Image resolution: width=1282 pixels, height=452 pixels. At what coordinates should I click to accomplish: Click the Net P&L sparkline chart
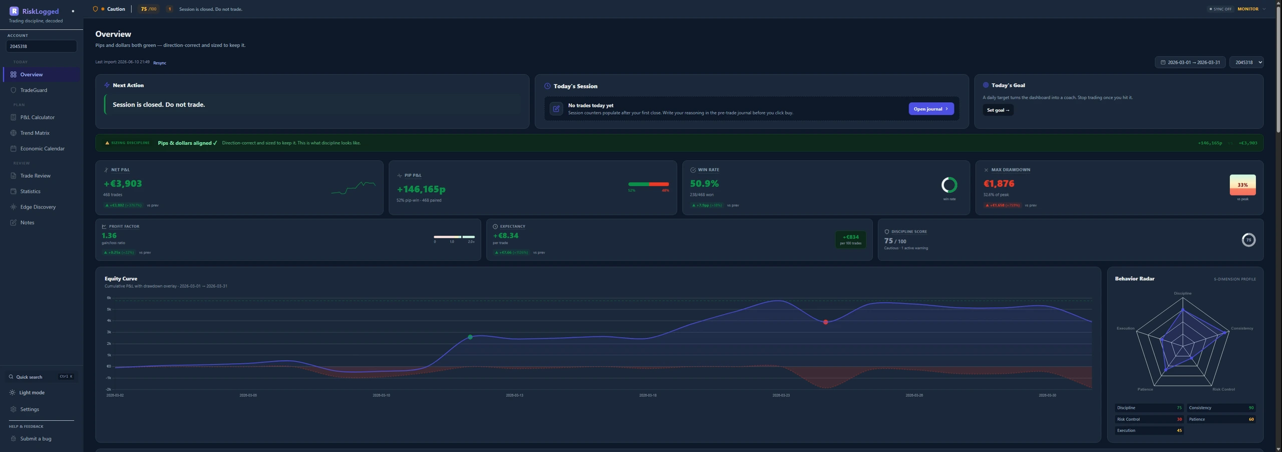coord(353,188)
